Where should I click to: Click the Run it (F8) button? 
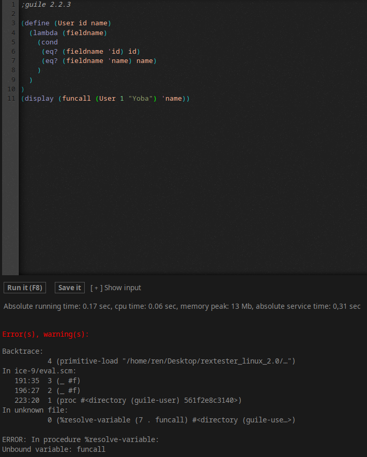click(25, 288)
